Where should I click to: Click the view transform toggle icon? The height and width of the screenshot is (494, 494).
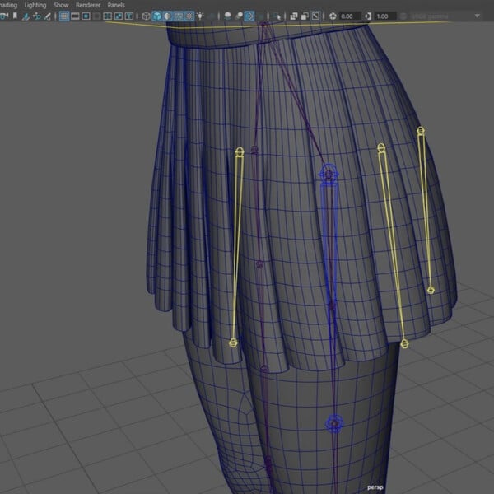[403, 16]
